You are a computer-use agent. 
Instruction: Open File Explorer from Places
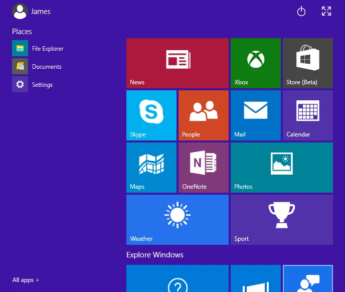pyautogui.click(x=38, y=48)
